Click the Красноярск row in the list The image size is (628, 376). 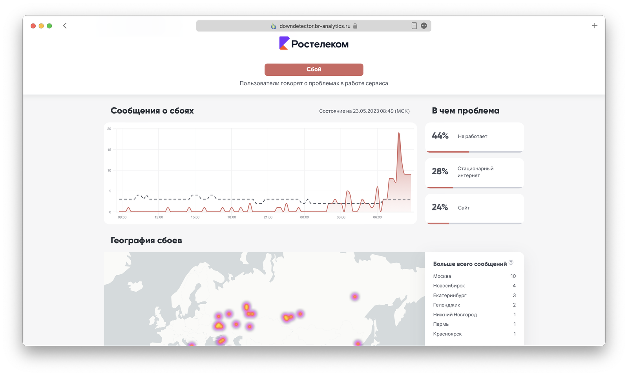point(475,334)
